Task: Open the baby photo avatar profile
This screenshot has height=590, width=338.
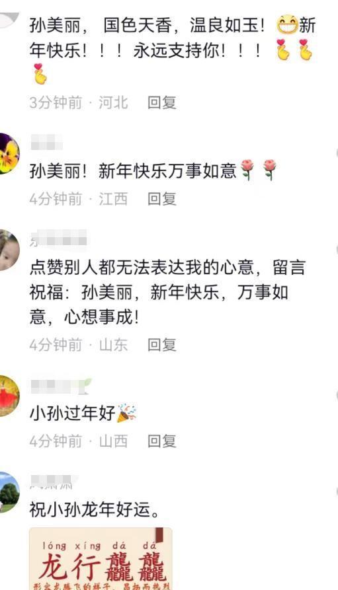Action: coord(9,250)
